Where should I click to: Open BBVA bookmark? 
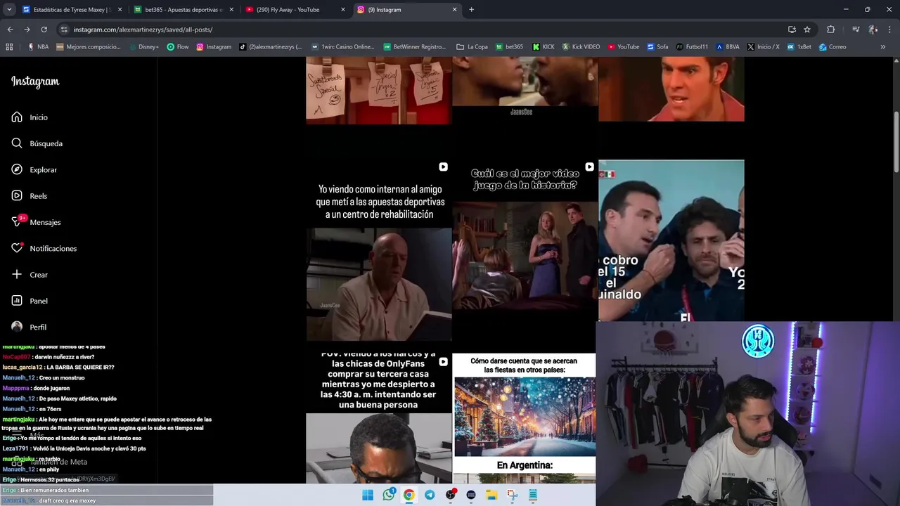(728, 47)
